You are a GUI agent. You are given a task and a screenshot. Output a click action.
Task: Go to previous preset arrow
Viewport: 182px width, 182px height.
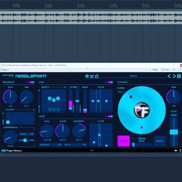[169, 76]
